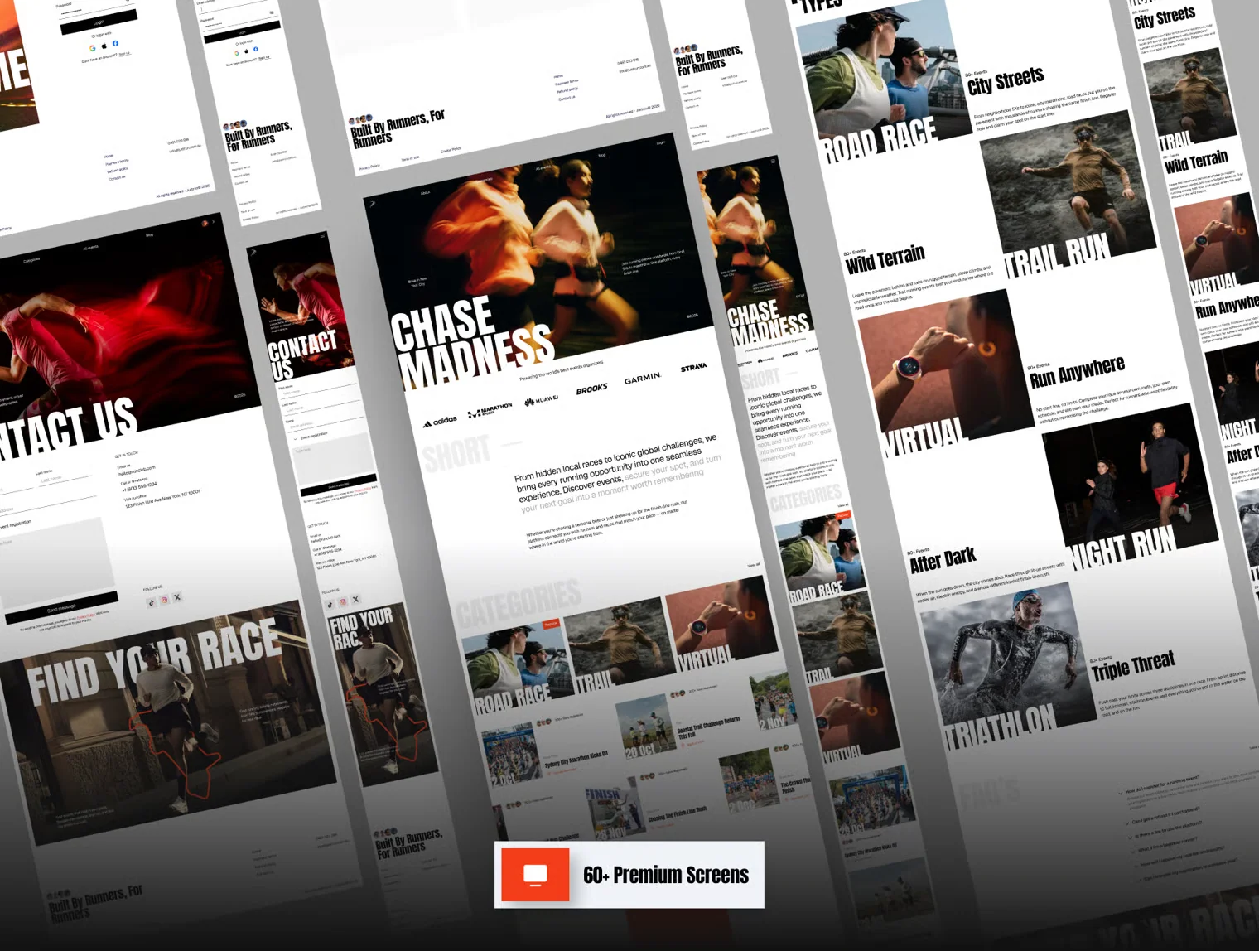Screen dimensions: 1259x951
Task: Click the adidas logo on the desktop homepage
Action: [x=440, y=421]
